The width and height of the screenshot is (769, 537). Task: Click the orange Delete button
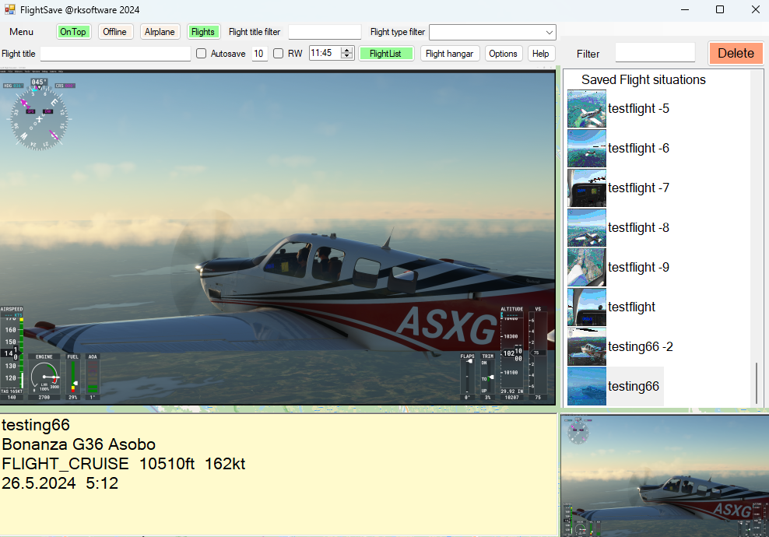736,54
